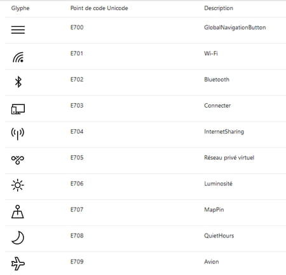Click the Réseau privé virtuel description
This screenshot has height=275, width=286.
click(x=229, y=158)
